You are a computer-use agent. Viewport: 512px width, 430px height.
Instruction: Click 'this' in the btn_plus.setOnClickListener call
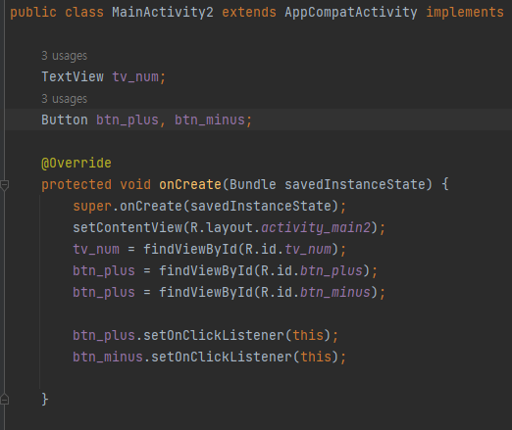[308, 335]
